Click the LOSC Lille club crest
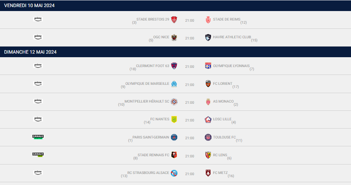This screenshot has height=185, width=351. pyautogui.click(x=208, y=120)
